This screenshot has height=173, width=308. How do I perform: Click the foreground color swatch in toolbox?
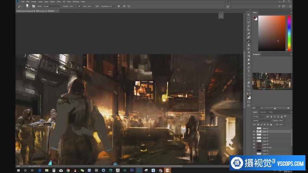point(248,97)
